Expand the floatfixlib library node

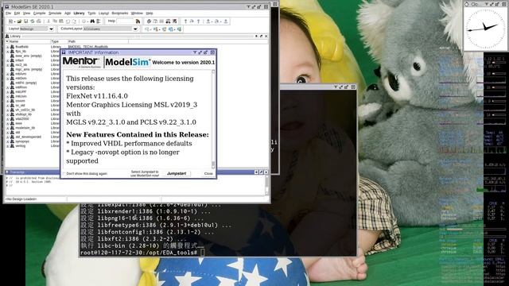7,47
